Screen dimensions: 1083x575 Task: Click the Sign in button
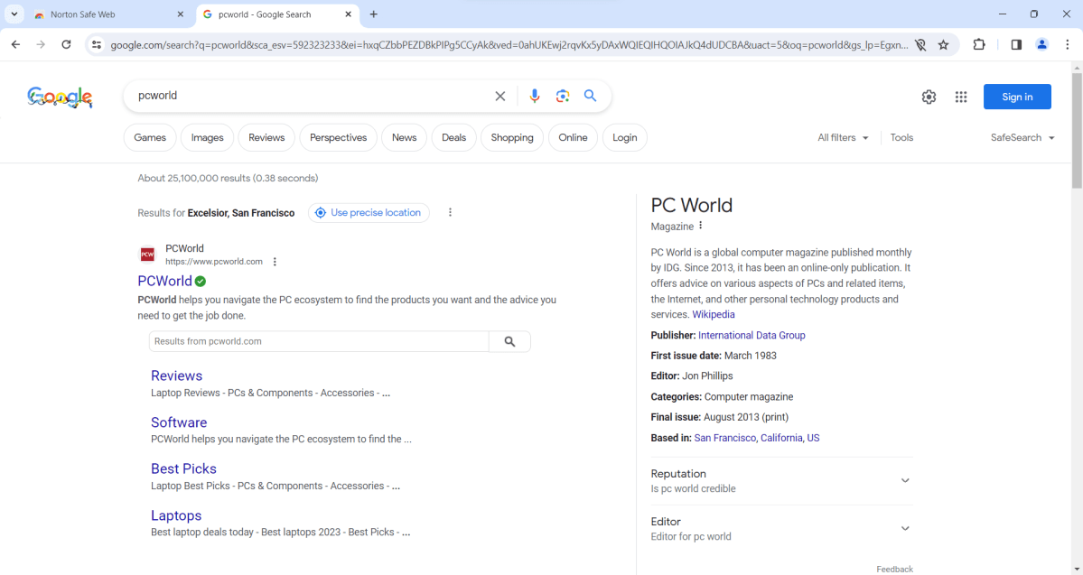click(x=1017, y=97)
